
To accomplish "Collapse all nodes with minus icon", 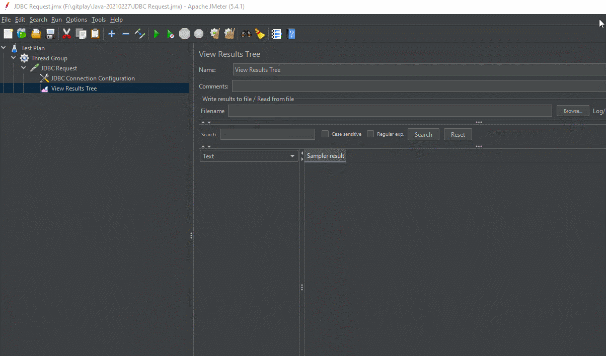I will pyautogui.click(x=126, y=34).
